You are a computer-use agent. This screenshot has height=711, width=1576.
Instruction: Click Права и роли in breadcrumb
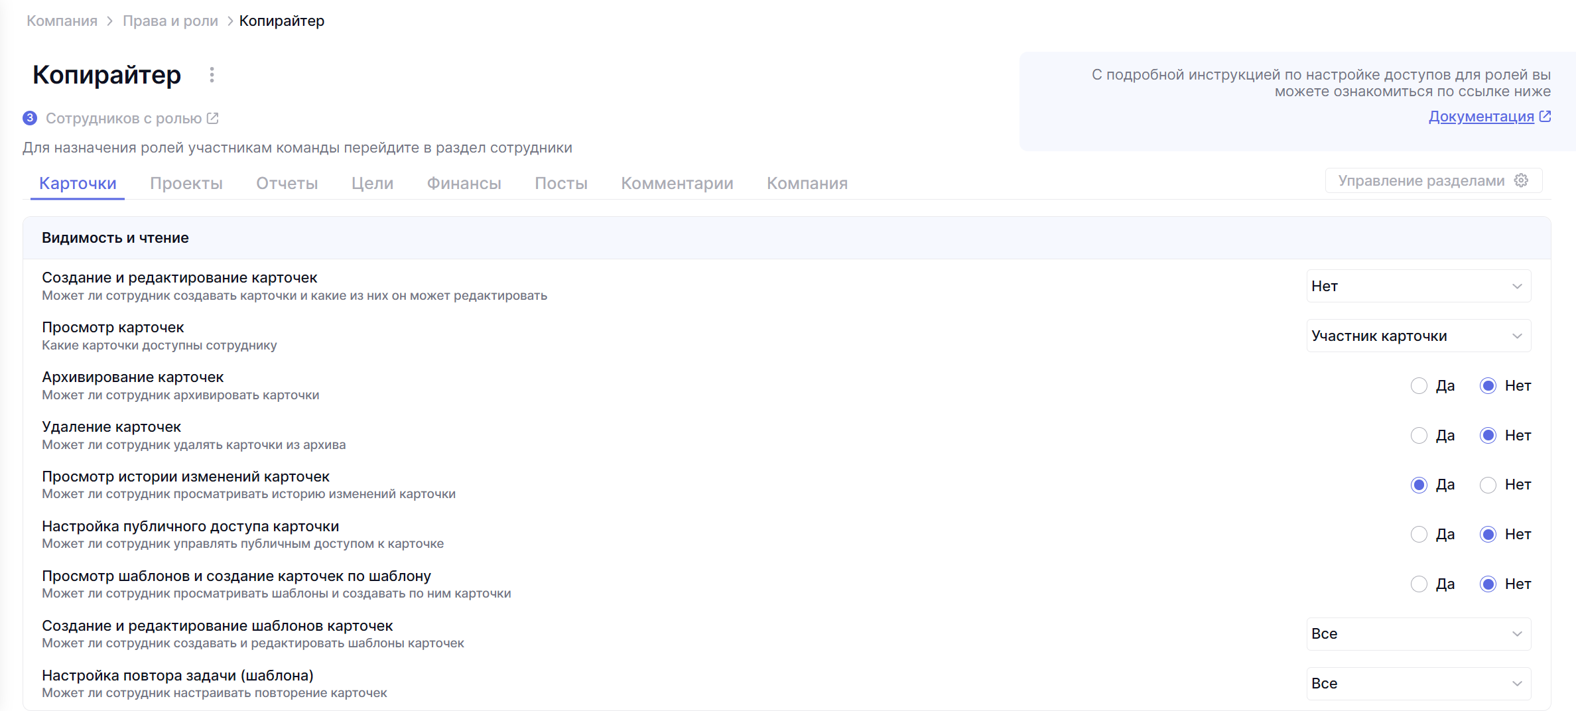click(170, 21)
